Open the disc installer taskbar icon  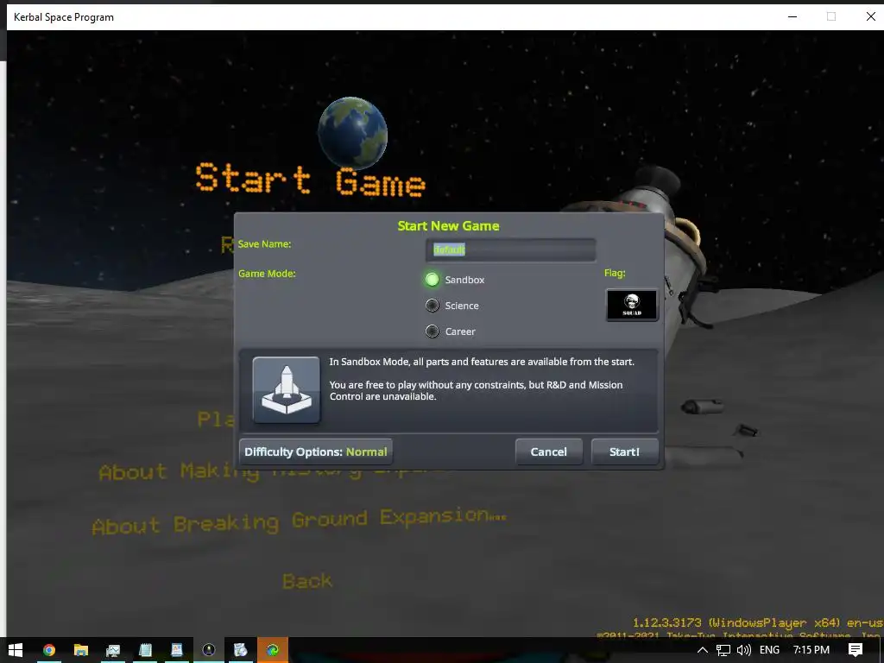click(241, 650)
